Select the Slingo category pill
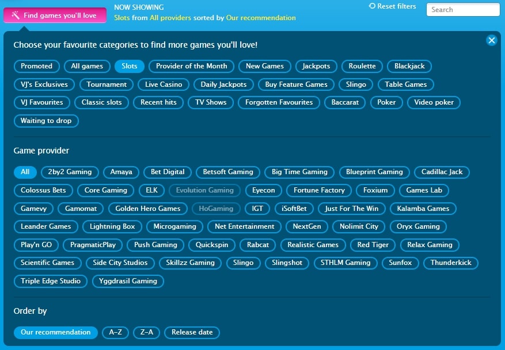The width and height of the screenshot is (505, 350). (x=356, y=84)
